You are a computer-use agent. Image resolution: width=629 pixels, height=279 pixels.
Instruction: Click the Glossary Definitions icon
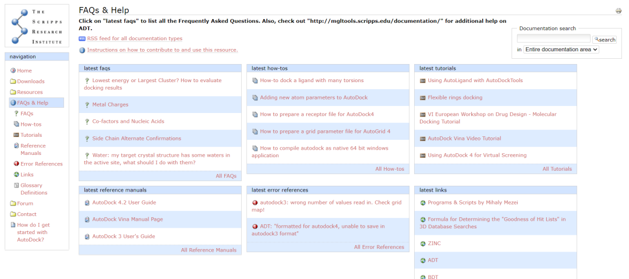click(16, 185)
